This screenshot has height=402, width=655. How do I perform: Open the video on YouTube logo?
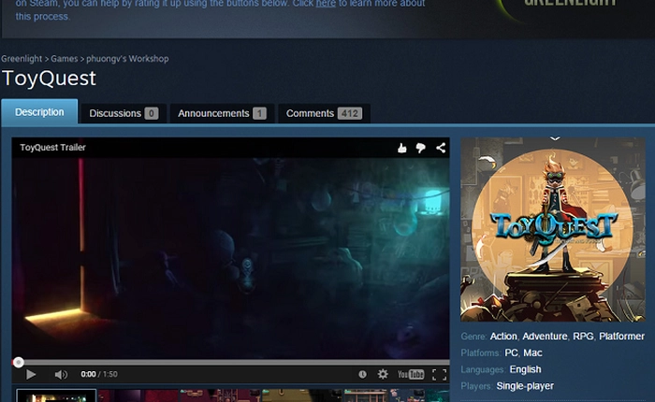click(x=411, y=375)
